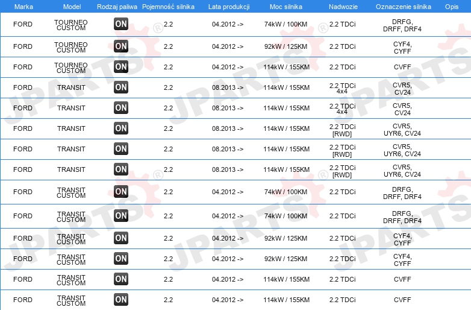Click model 'TOURNEO CUSTOM' in the CVFF row
Image resolution: width=471 pixels, height=310 pixels.
pyautogui.click(x=71, y=68)
